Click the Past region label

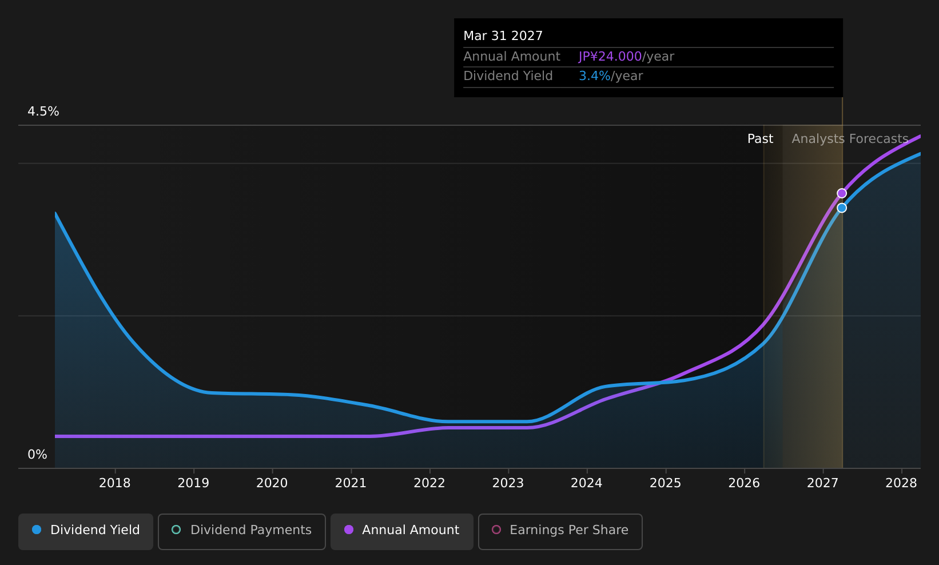[760, 139]
